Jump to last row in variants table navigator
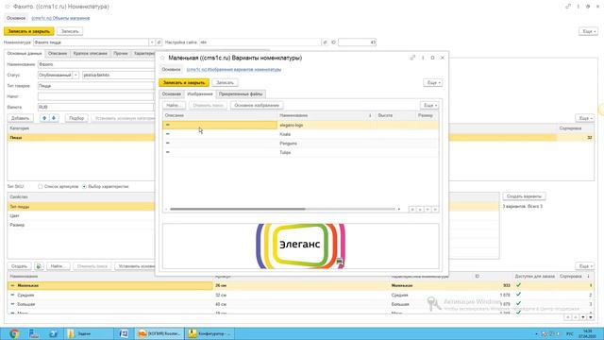Screen dimensions: 604x340 [591, 317]
